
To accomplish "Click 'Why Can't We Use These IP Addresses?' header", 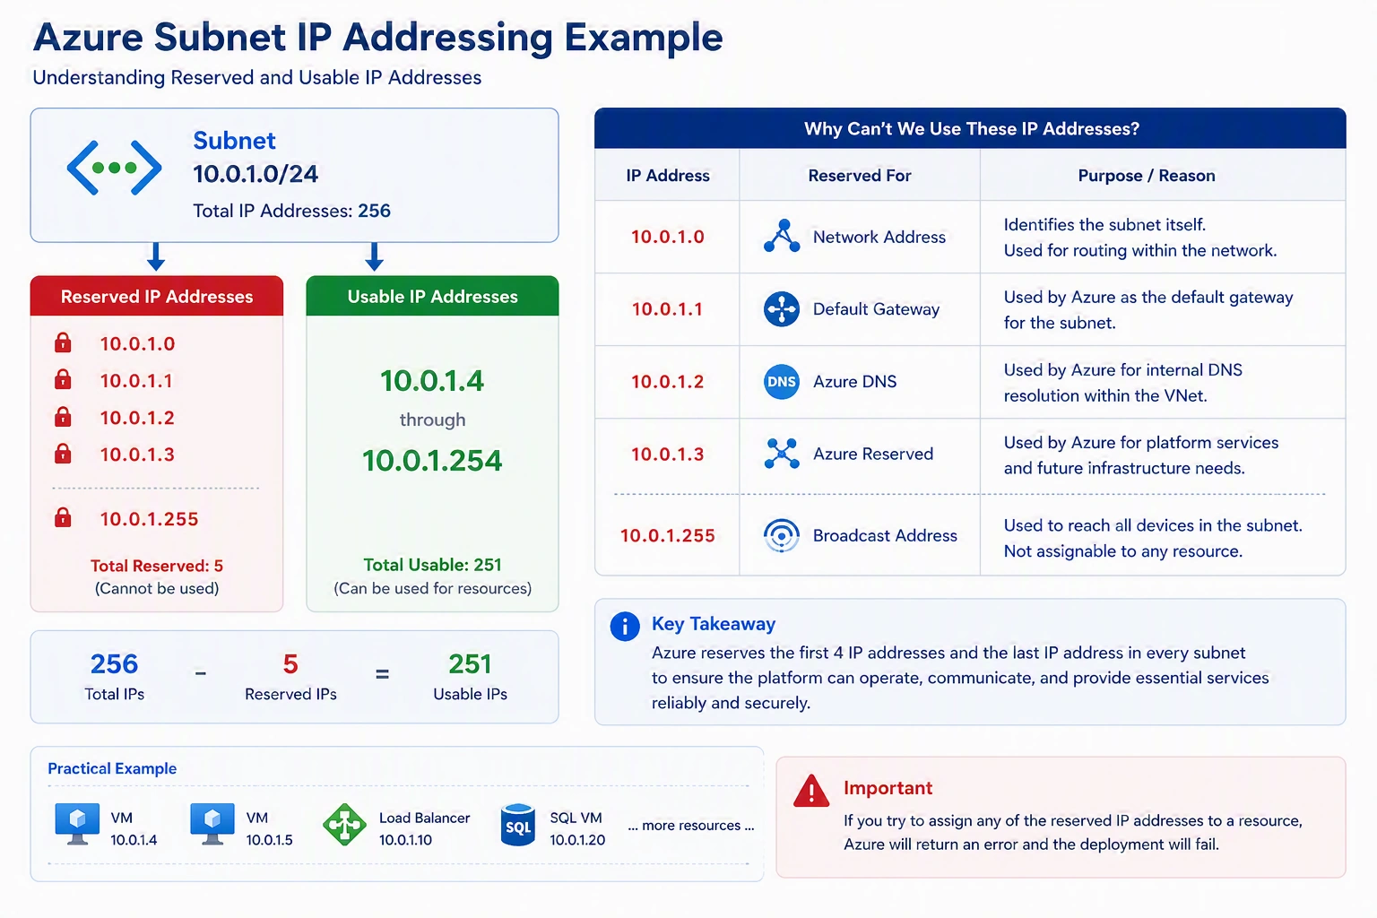I will 971,128.
